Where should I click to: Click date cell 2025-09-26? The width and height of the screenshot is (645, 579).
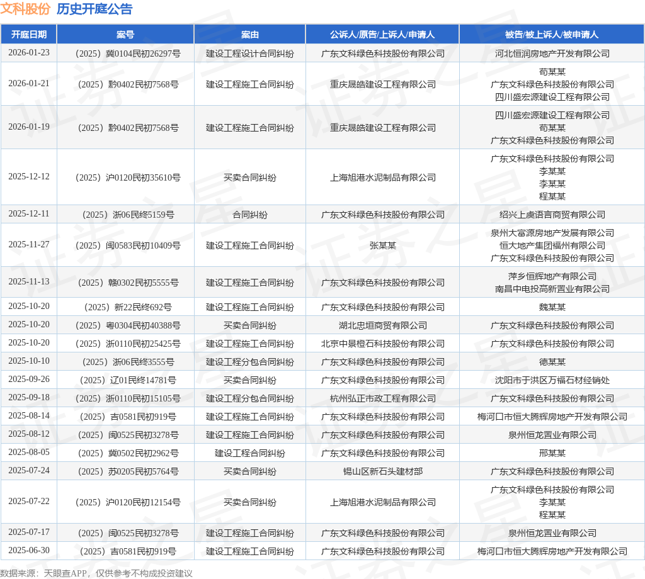click(x=29, y=379)
